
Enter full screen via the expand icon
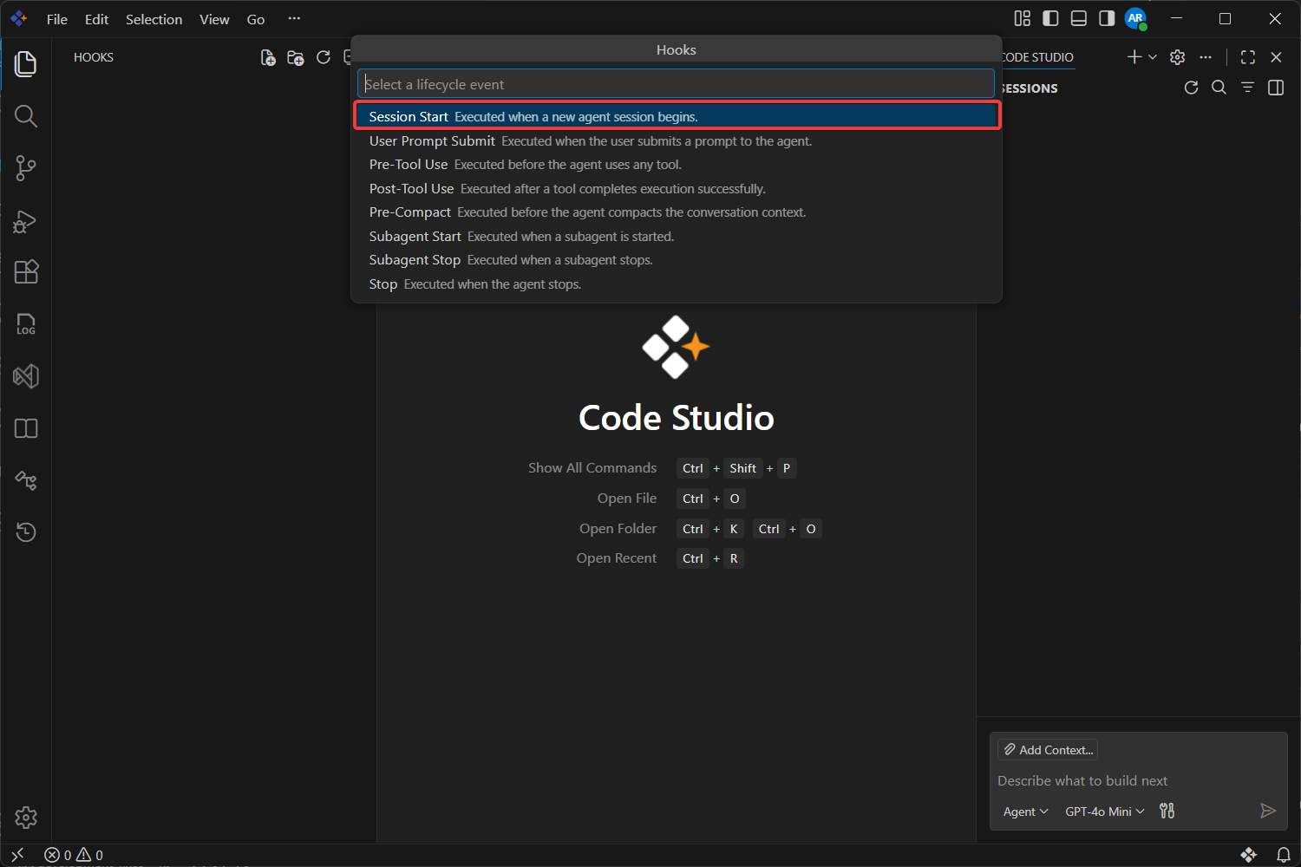point(1247,57)
